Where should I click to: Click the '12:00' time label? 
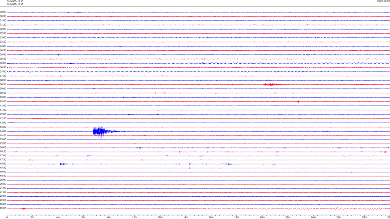click(x=3, y=114)
